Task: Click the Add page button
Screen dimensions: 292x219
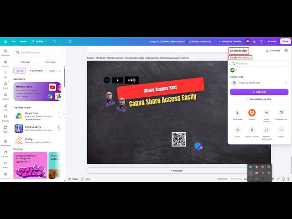Action: coord(177,171)
